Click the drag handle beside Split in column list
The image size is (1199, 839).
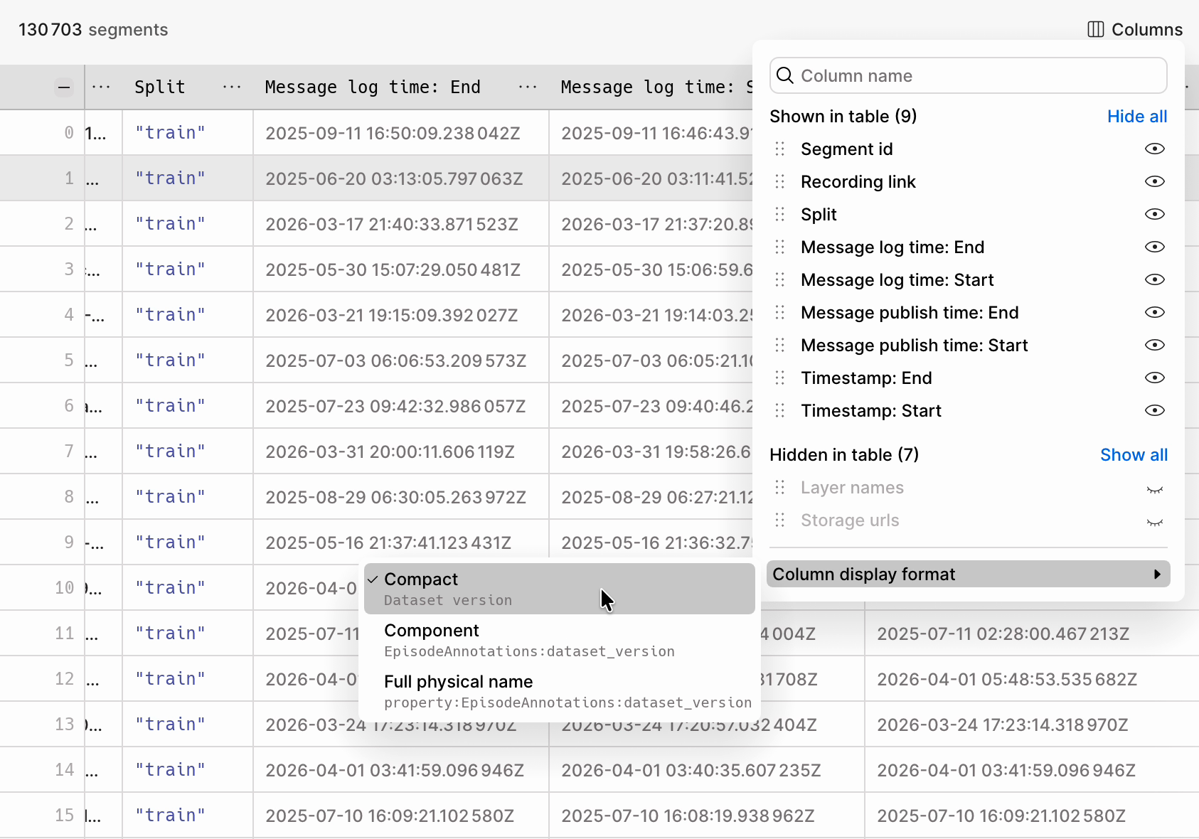click(780, 214)
